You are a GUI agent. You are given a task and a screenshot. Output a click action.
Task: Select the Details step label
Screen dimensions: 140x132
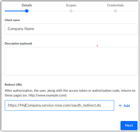click(27, 5)
